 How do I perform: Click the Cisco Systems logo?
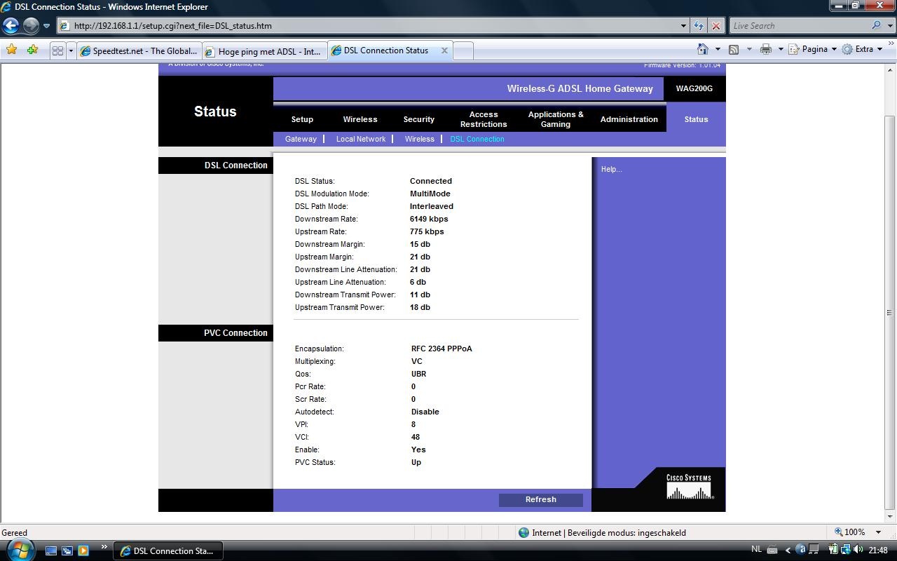(690, 486)
